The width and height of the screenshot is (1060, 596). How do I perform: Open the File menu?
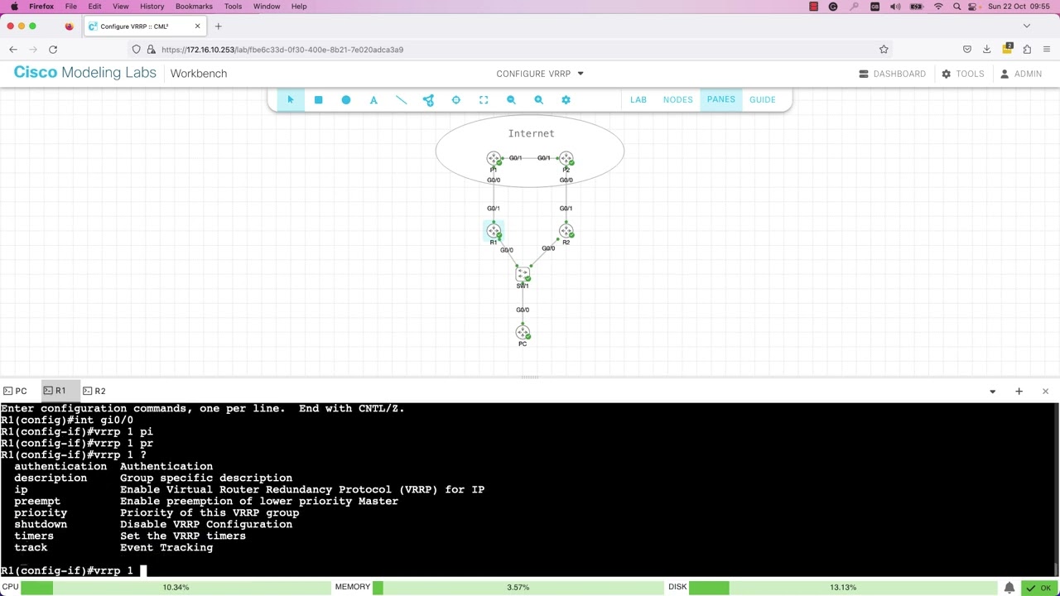(x=71, y=7)
